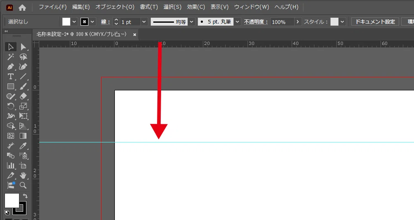Select the Selection tool (black arrow)

(11, 47)
